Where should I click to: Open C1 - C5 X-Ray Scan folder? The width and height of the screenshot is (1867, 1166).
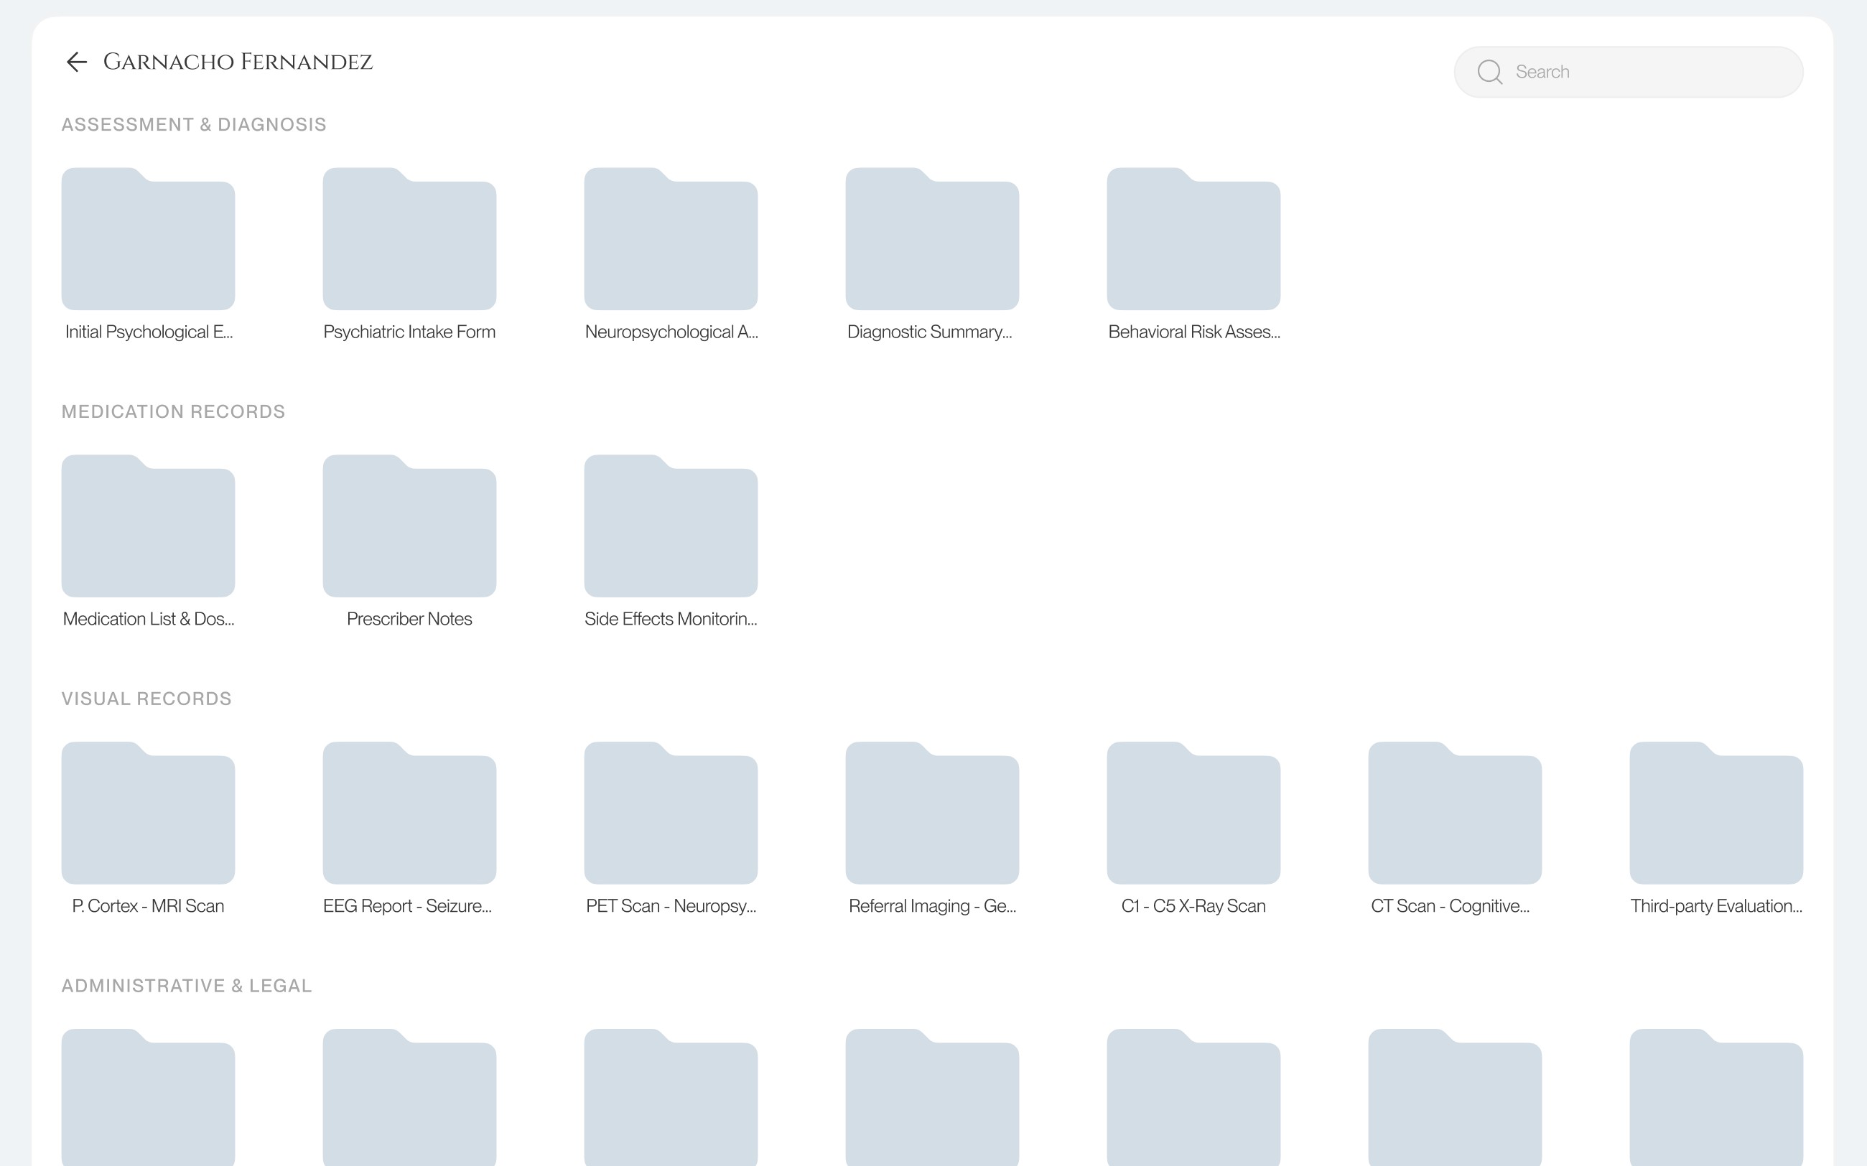(1193, 814)
